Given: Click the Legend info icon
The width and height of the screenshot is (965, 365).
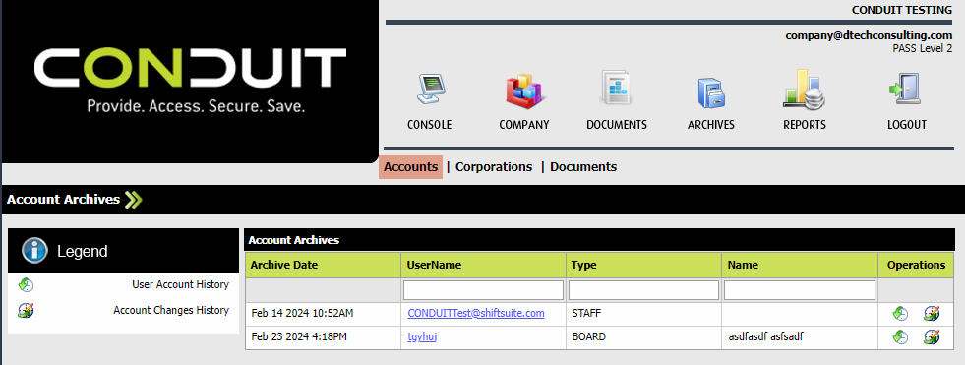Looking at the screenshot, I should pos(33,251).
